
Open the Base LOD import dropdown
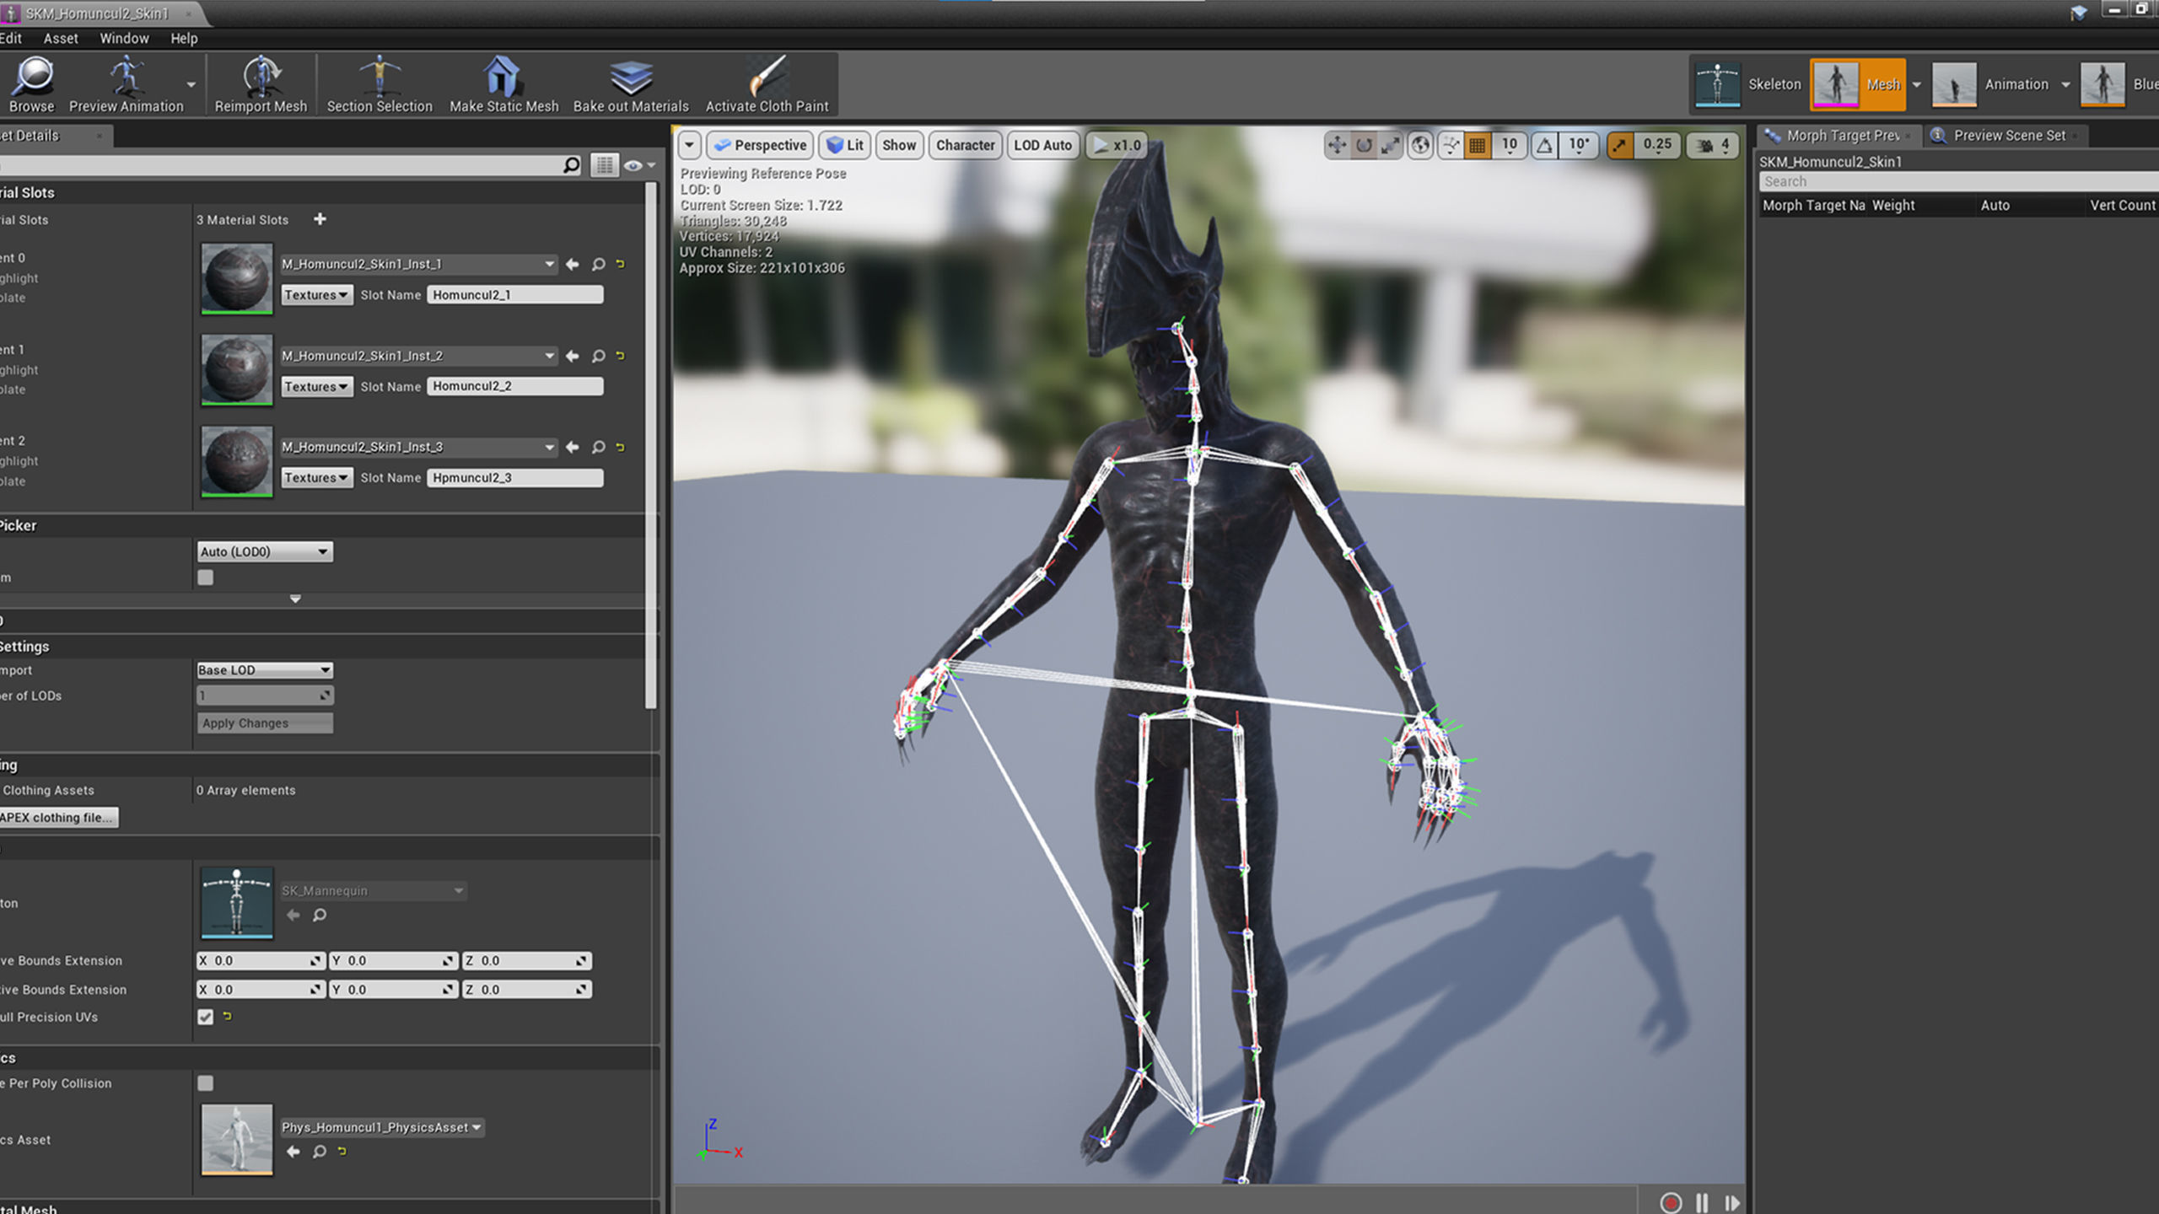tap(264, 670)
